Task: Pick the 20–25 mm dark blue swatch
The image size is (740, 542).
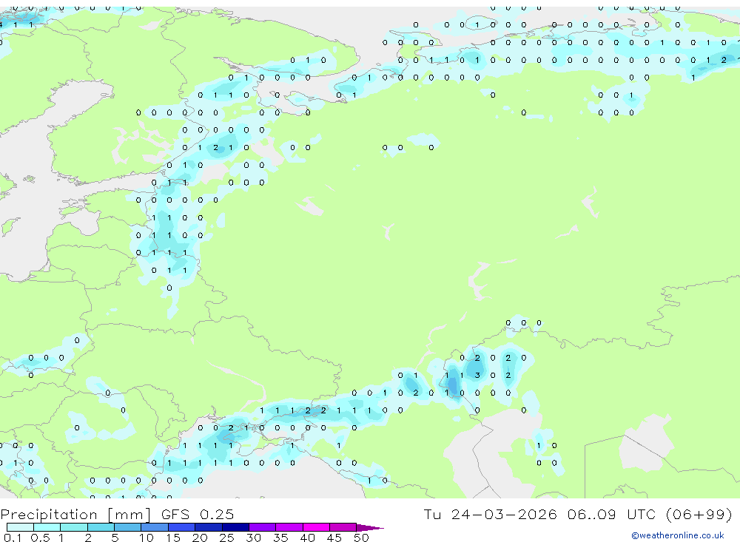Action: (x=209, y=527)
